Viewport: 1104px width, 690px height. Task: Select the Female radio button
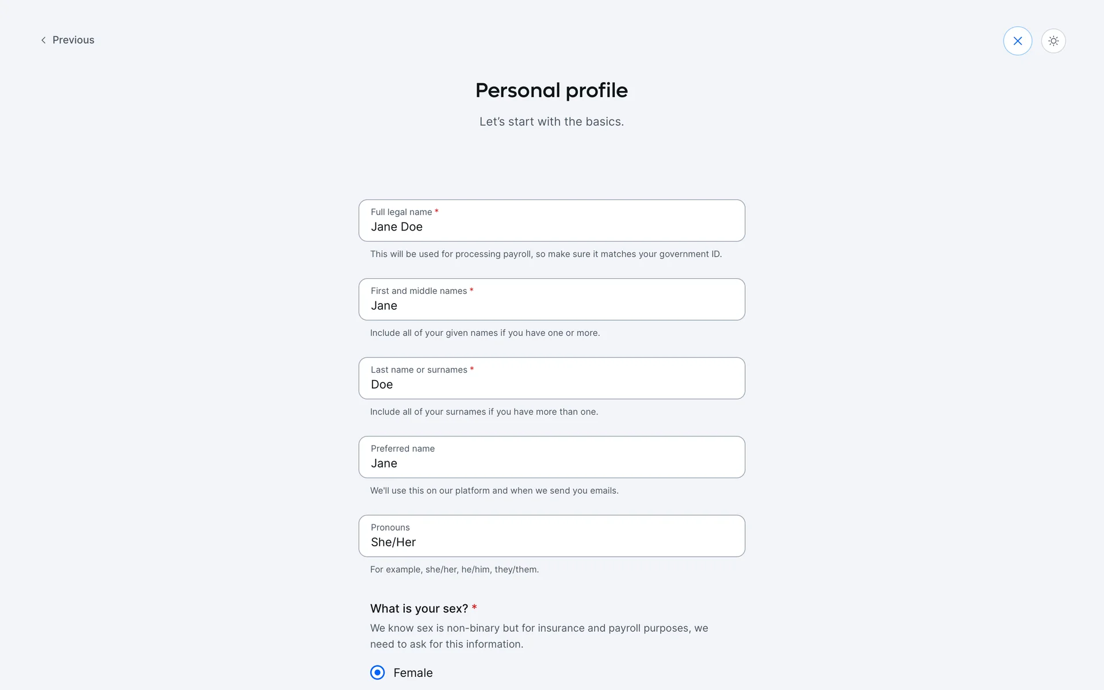click(x=378, y=672)
